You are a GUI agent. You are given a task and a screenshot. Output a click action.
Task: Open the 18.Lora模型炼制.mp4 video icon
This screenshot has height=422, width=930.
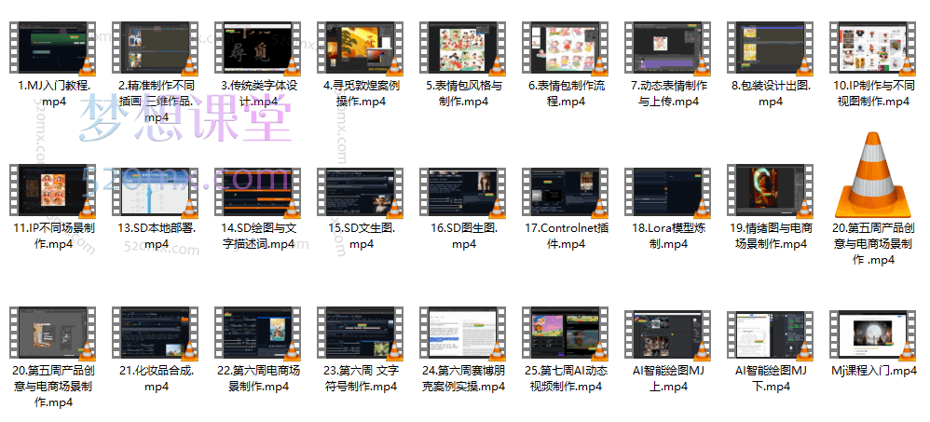tap(668, 192)
